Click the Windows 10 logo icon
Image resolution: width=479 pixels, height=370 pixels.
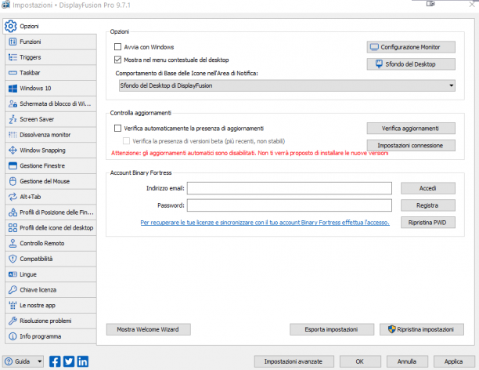tap(13, 89)
